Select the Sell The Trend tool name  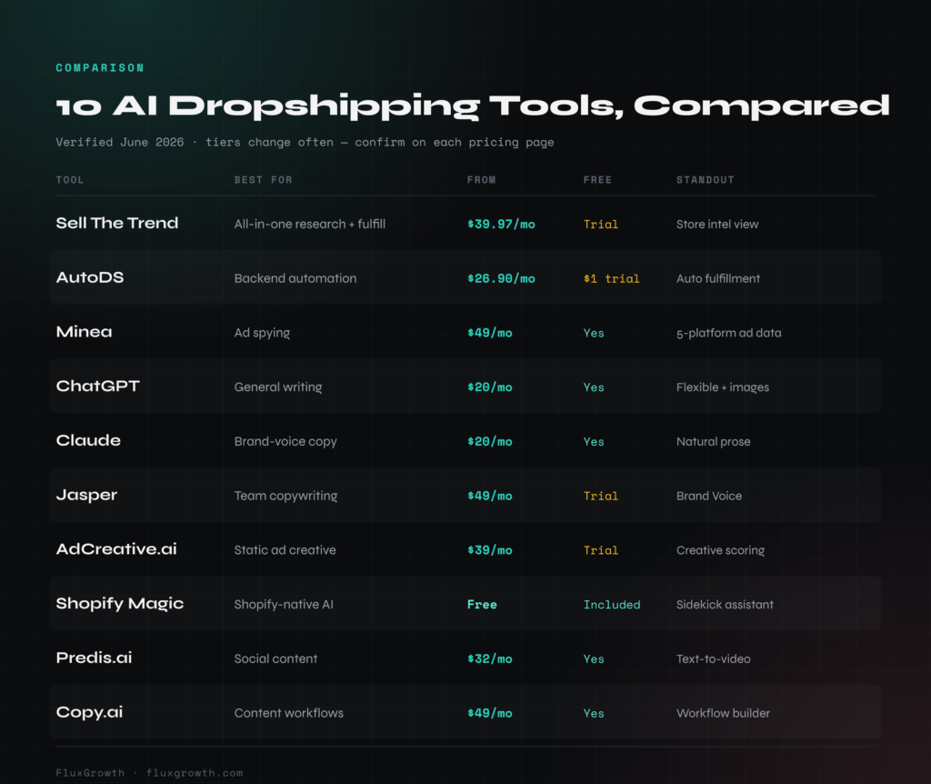pos(117,224)
